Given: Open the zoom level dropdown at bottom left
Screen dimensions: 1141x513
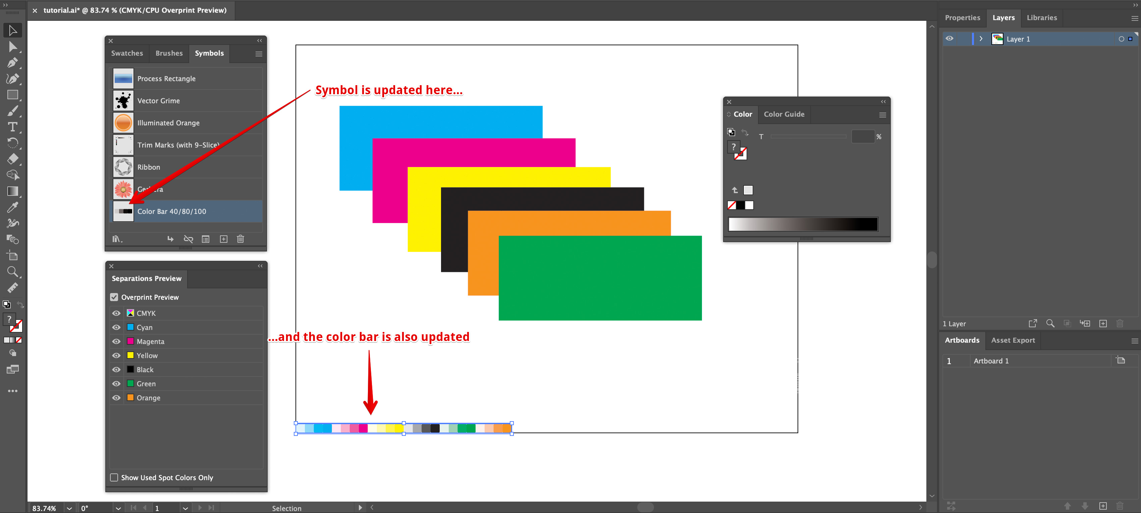Looking at the screenshot, I should coord(69,508).
